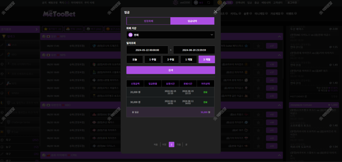Viewport: 342px width, 162px height.
Task: Click the 요청시간 column header
Action: (x=170, y=84)
